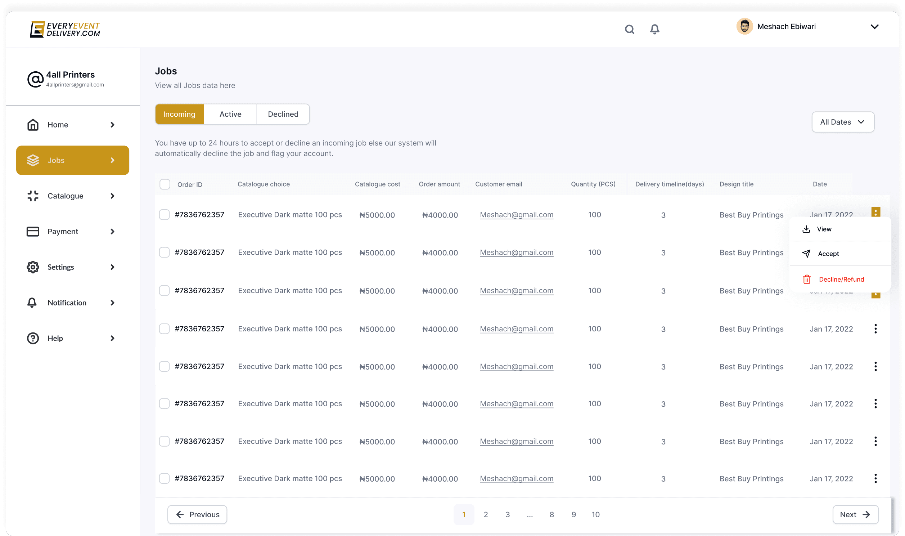Click the Settings gear icon in sidebar
905x536 pixels.
point(33,267)
